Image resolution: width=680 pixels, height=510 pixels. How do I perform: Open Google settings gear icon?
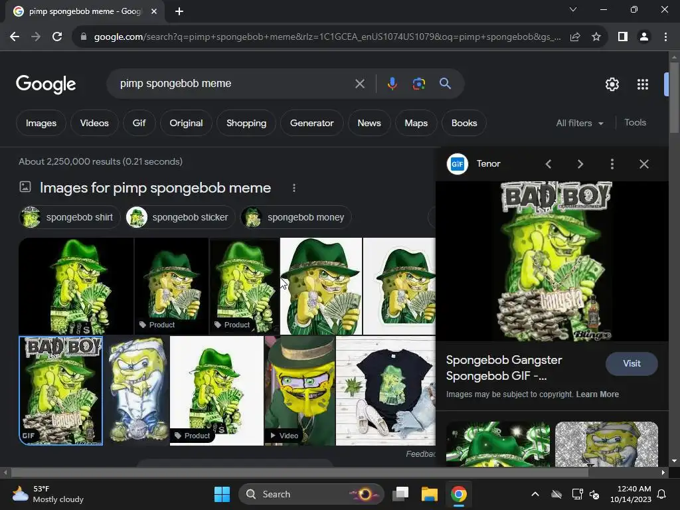tap(612, 84)
